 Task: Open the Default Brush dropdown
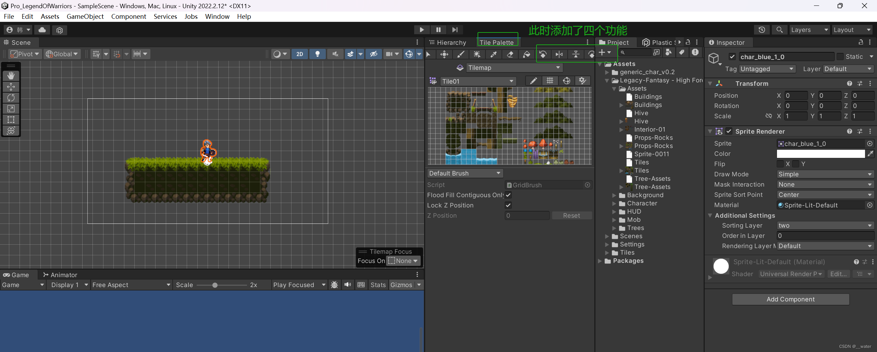pyautogui.click(x=465, y=173)
